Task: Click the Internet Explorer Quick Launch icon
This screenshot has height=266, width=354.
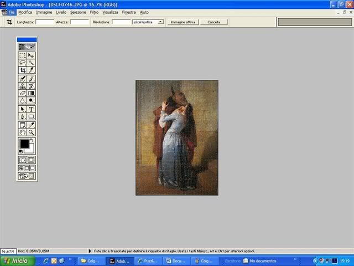Action: (x=46, y=261)
